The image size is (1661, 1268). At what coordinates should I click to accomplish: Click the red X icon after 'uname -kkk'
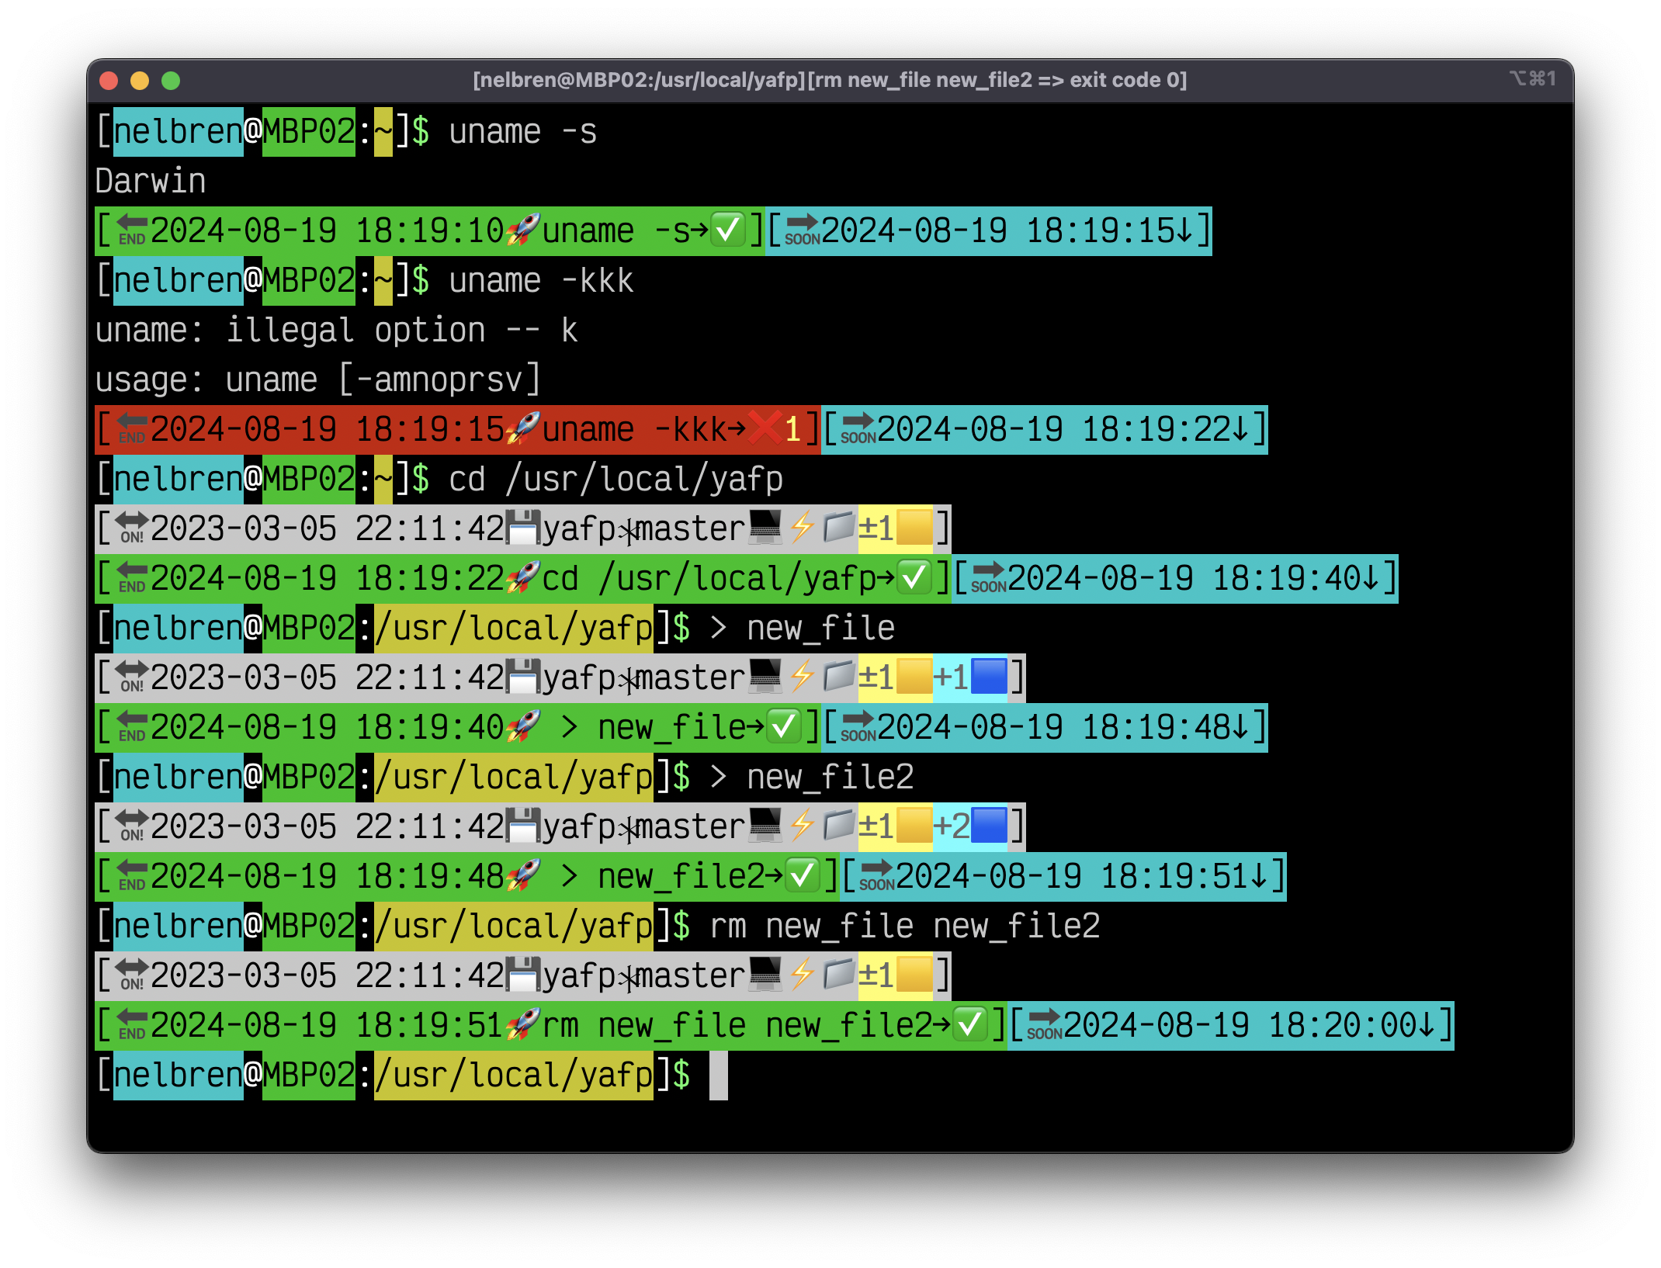pos(765,429)
